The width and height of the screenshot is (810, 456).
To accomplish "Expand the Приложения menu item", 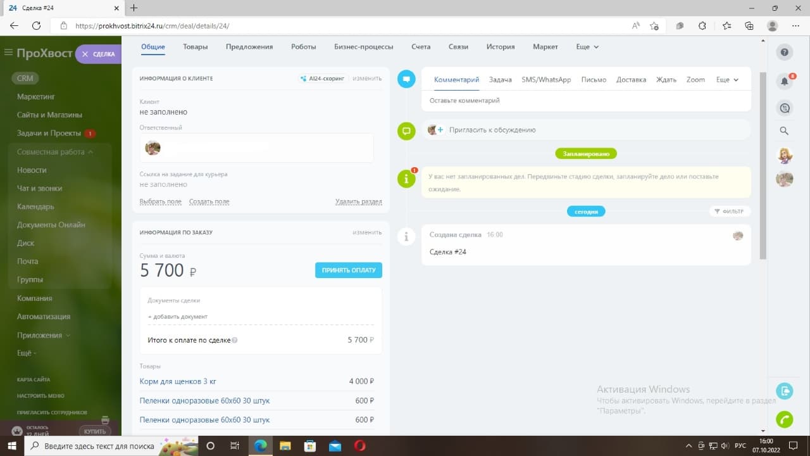I will click(x=44, y=335).
